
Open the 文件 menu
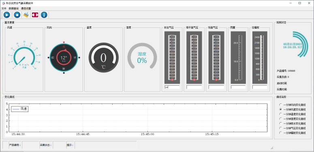click(4, 8)
